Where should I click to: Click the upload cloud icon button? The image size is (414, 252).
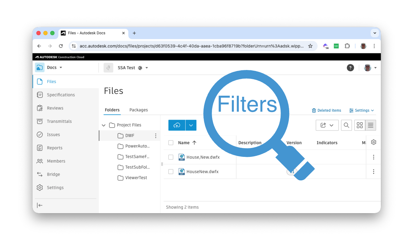[177, 125]
